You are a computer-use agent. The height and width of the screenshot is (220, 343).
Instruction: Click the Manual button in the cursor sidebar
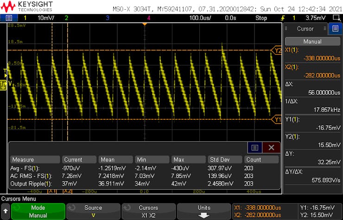tap(312, 41)
